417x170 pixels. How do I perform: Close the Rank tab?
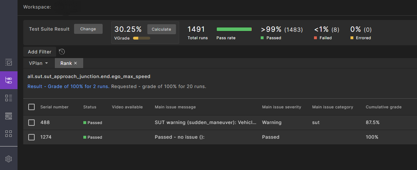click(75, 63)
